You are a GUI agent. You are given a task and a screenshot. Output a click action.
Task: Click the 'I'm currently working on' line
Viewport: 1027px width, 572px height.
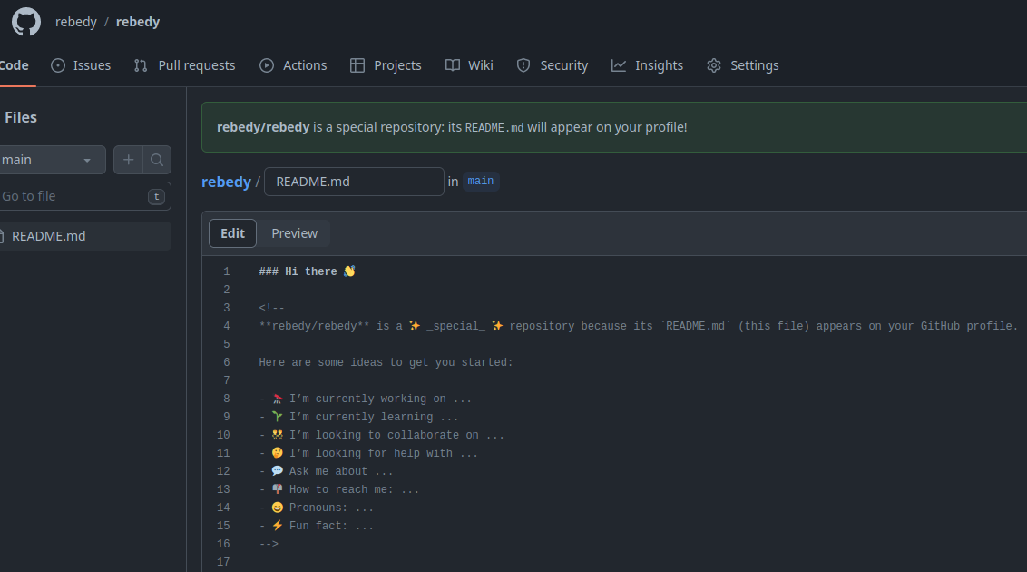365,399
